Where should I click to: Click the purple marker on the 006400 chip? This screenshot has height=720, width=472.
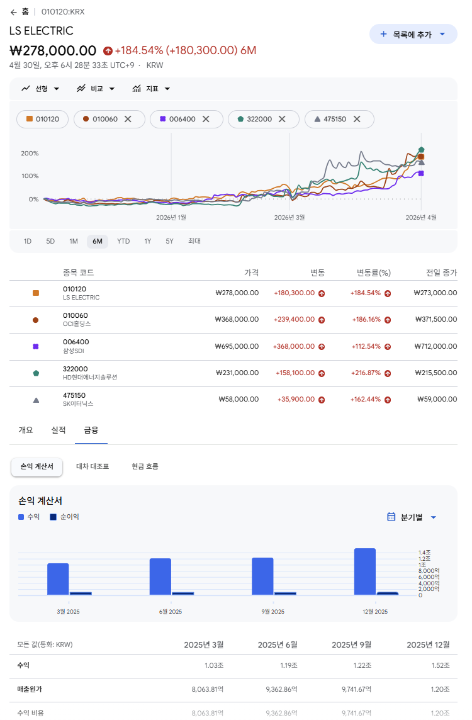point(162,119)
